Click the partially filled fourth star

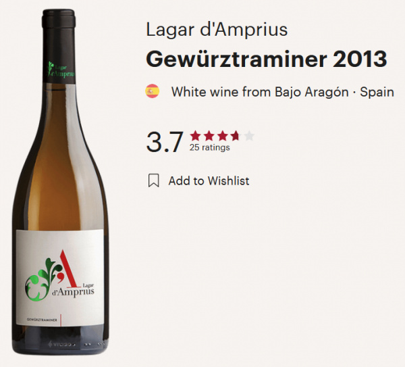pyautogui.click(x=236, y=136)
